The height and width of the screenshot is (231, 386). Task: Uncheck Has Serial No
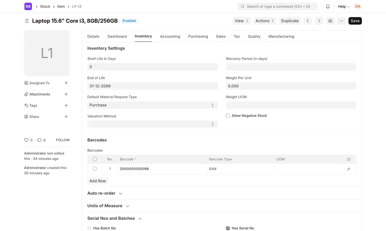pyautogui.click(x=228, y=228)
